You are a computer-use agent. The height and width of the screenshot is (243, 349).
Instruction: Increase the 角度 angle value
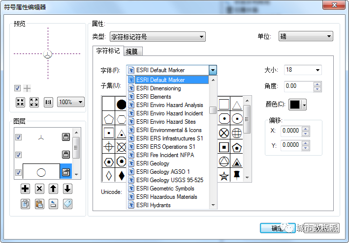coord(317,84)
